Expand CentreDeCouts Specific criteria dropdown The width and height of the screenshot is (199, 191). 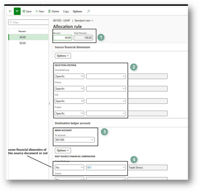coord(69,76)
